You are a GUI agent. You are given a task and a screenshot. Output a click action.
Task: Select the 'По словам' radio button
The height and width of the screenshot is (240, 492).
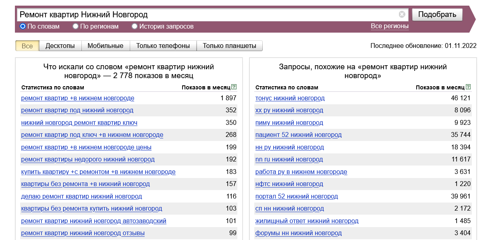(23, 27)
